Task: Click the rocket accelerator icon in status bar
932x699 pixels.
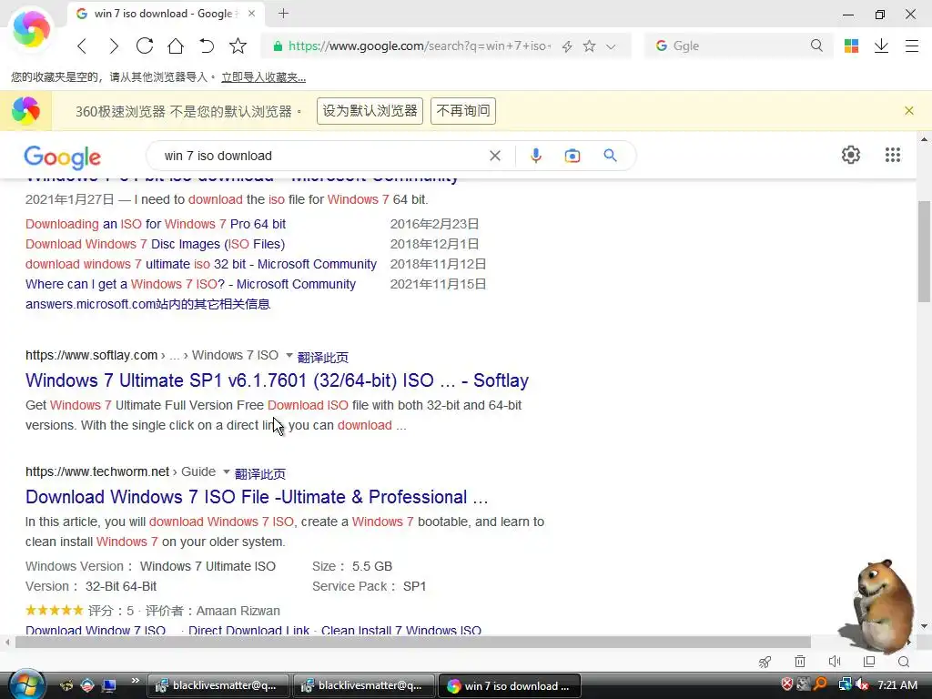Action: pyautogui.click(x=765, y=662)
